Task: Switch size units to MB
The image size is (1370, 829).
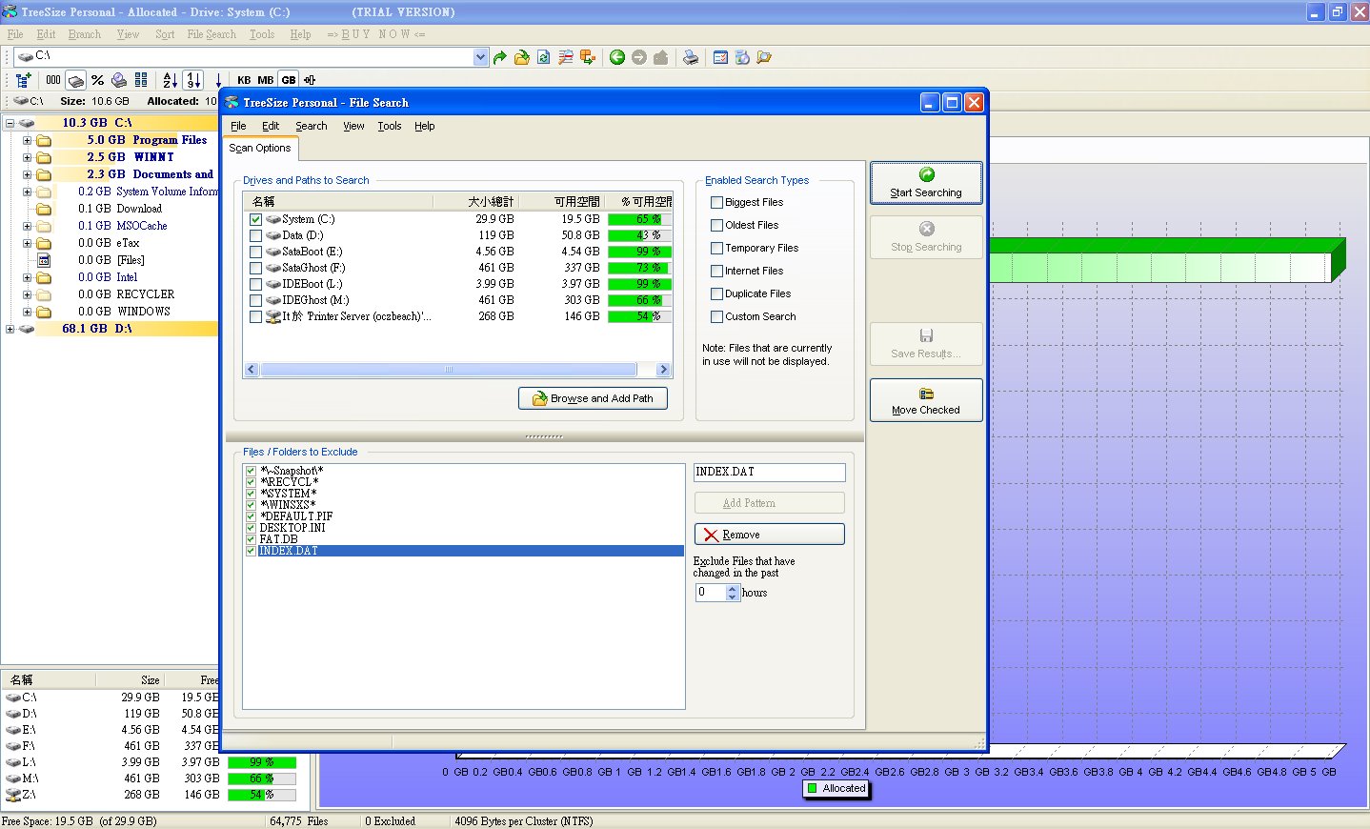Action: (x=265, y=80)
